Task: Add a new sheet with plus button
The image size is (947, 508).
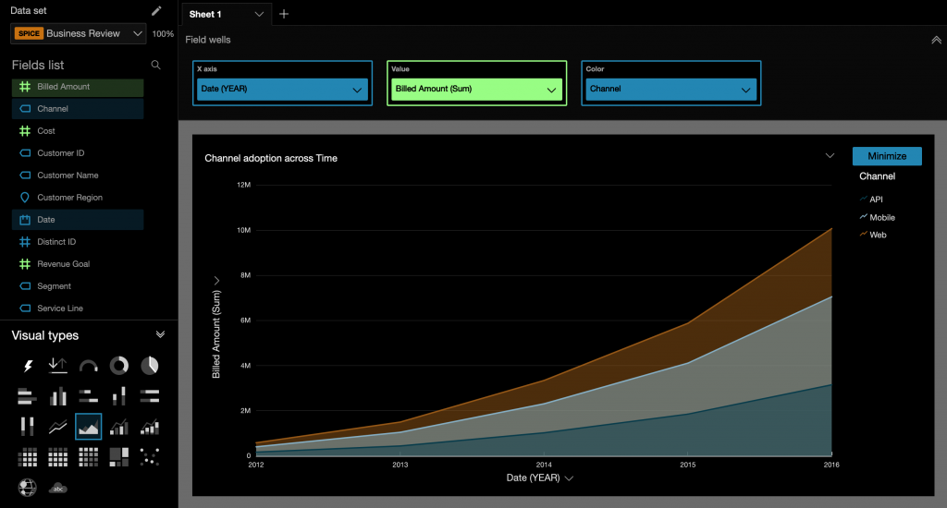Action: 284,14
